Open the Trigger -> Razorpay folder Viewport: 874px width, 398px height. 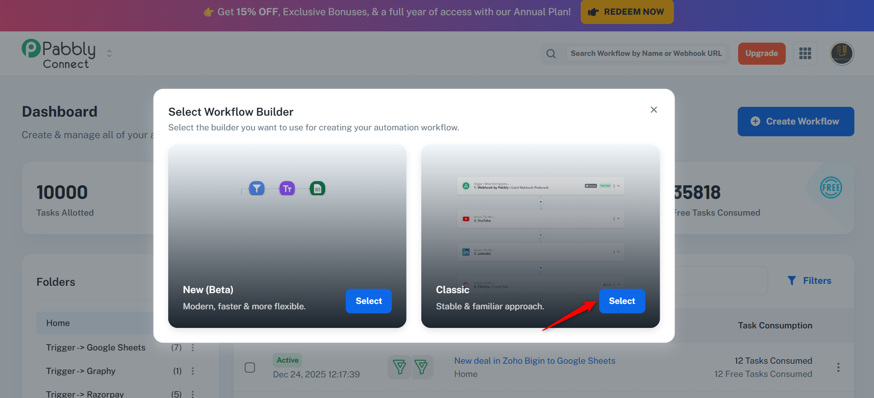click(x=85, y=394)
